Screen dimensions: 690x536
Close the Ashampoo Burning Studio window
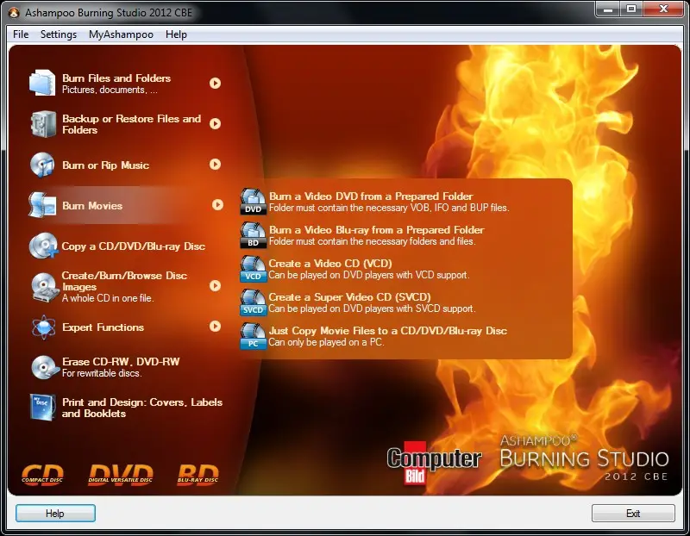point(663,9)
